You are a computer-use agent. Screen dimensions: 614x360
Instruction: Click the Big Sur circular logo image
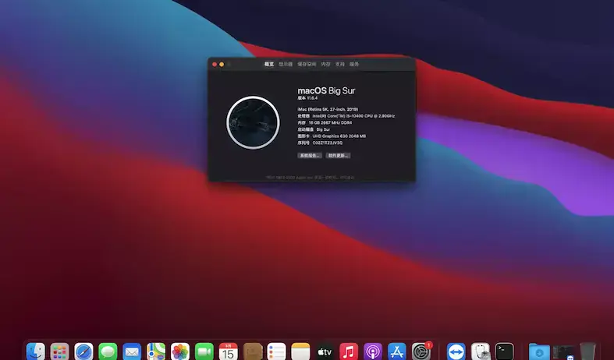coord(253,122)
